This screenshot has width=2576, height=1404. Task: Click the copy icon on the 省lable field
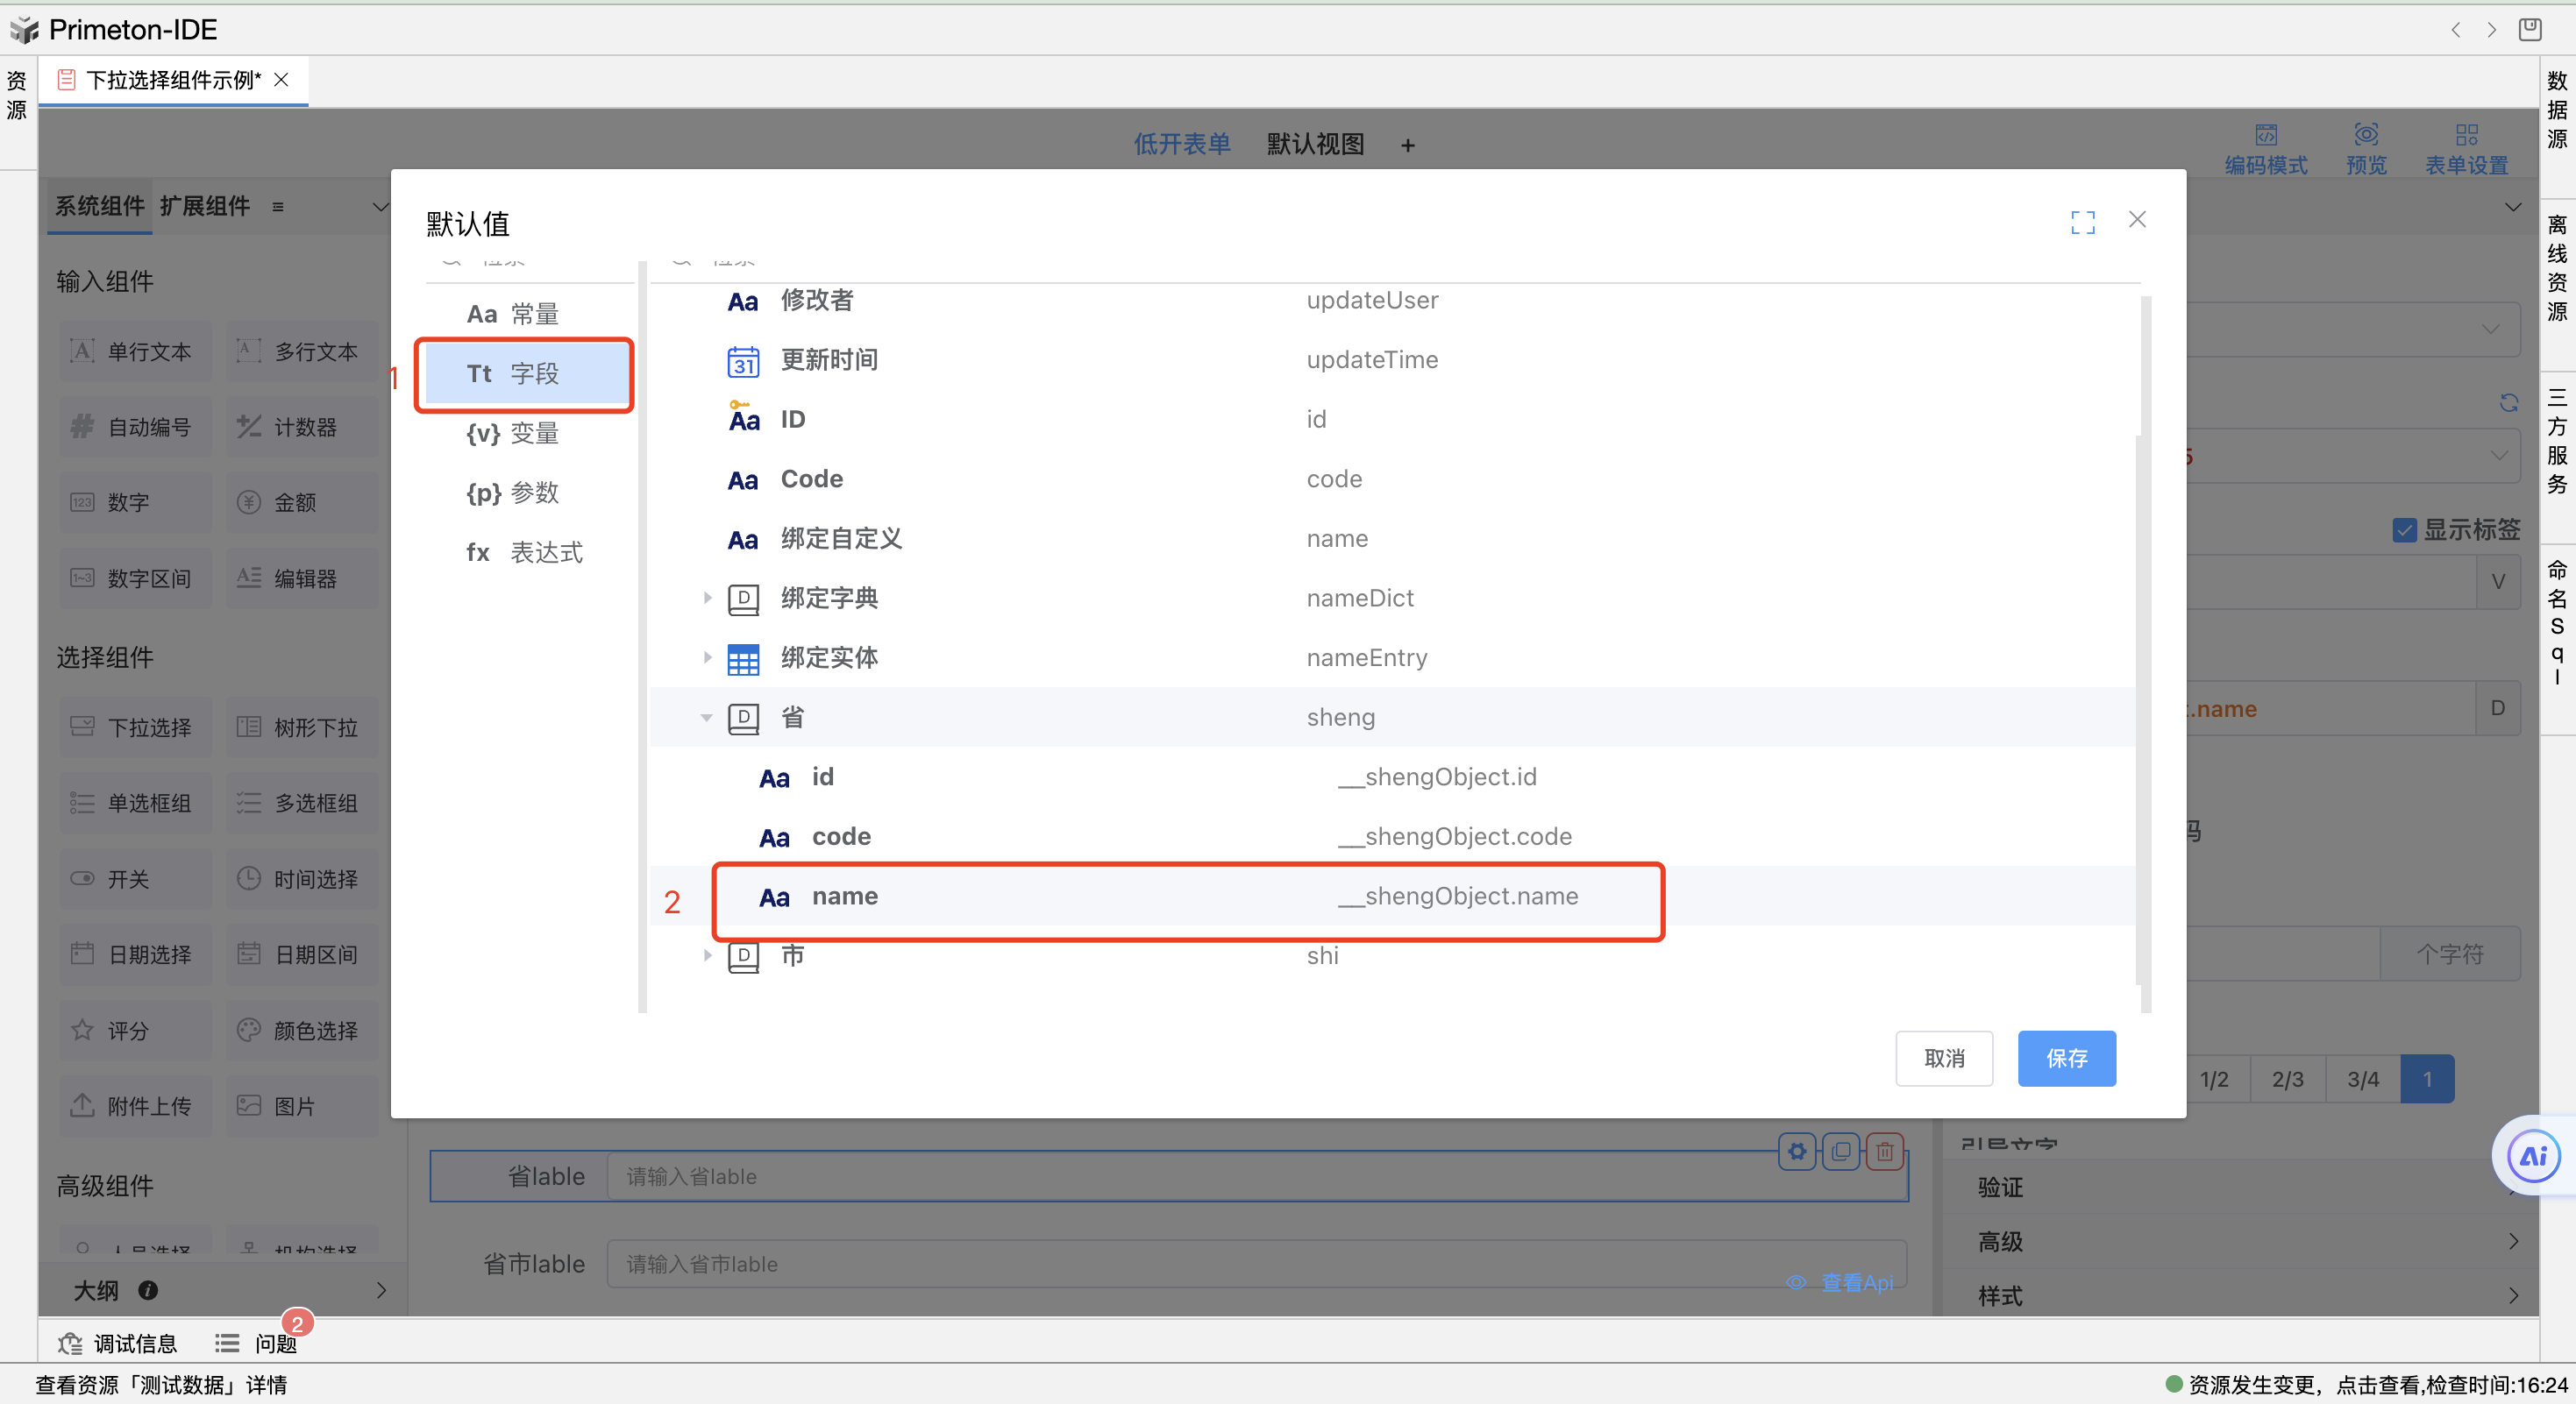(1840, 1152)
